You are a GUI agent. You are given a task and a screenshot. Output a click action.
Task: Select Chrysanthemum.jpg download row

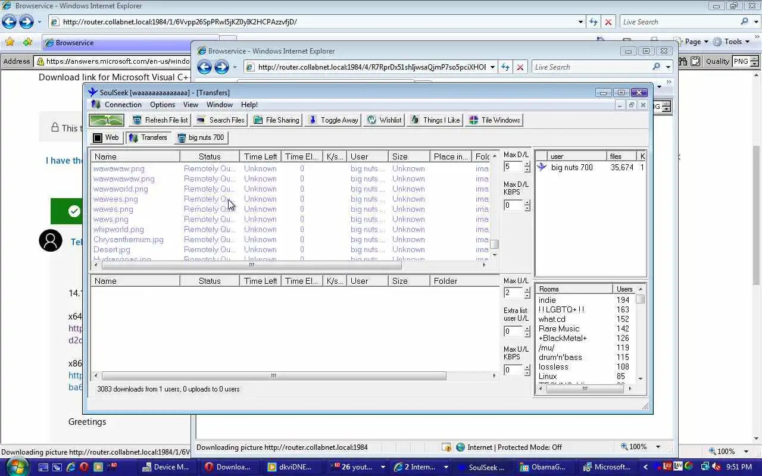tap(129, 239)
